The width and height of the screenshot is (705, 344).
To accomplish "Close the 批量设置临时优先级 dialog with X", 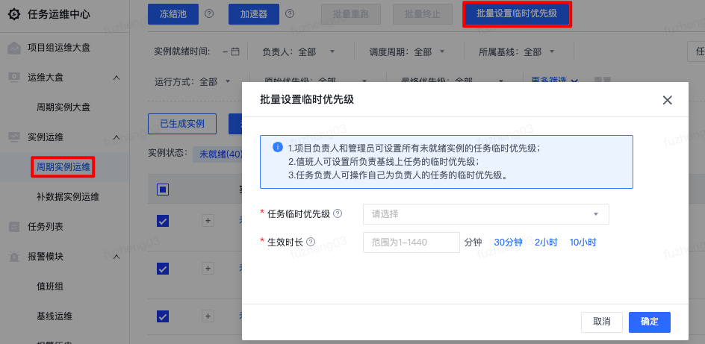I will [x=667, y=100].
